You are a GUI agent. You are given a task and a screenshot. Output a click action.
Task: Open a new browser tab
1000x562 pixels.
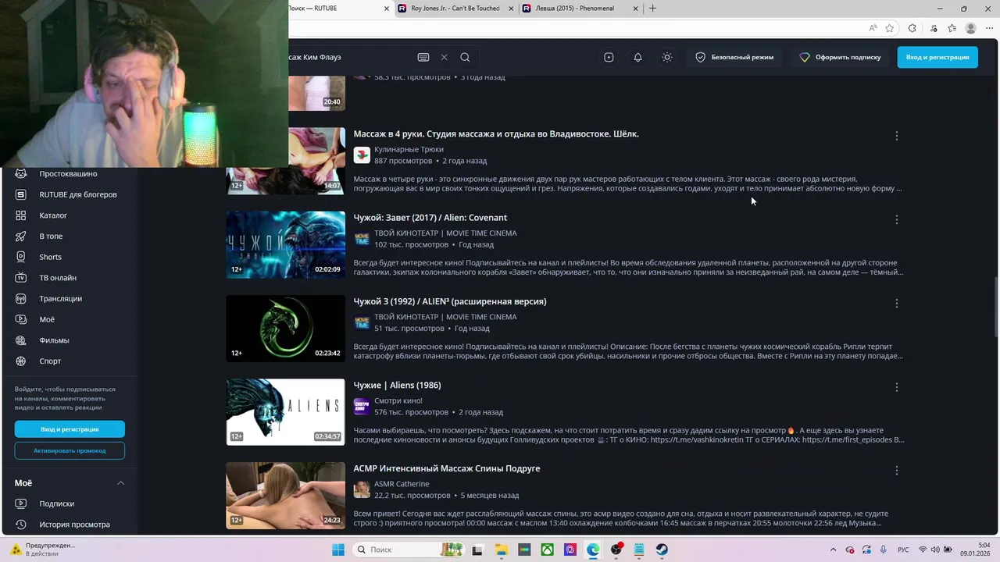[652, 9]
